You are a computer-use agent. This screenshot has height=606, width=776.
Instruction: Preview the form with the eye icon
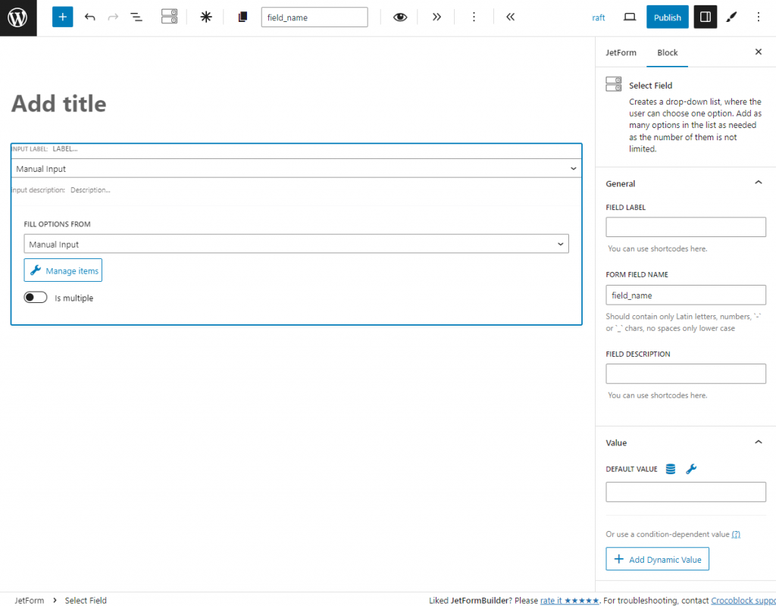[x=399, y=16]
